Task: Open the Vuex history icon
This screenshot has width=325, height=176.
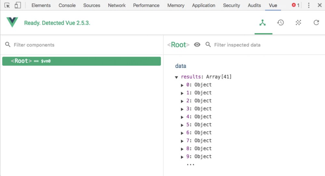Action: tap(280, 23)
